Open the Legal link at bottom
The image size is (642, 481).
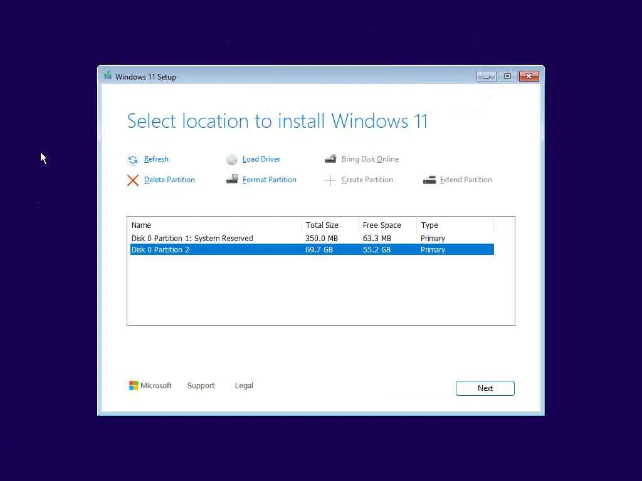pyautogui.click(x=244, y=386)
